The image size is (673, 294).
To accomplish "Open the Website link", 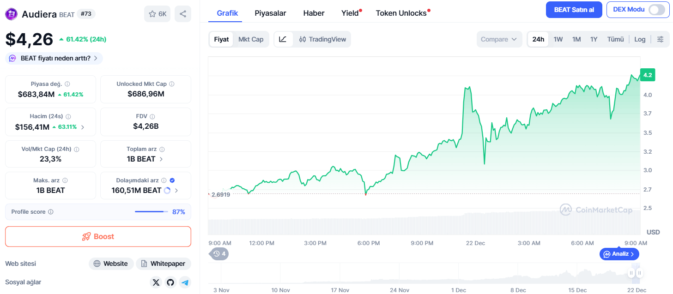I will (111, 264).
